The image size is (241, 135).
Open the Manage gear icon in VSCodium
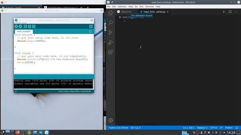pyautogui.click(x=110, y=120)
